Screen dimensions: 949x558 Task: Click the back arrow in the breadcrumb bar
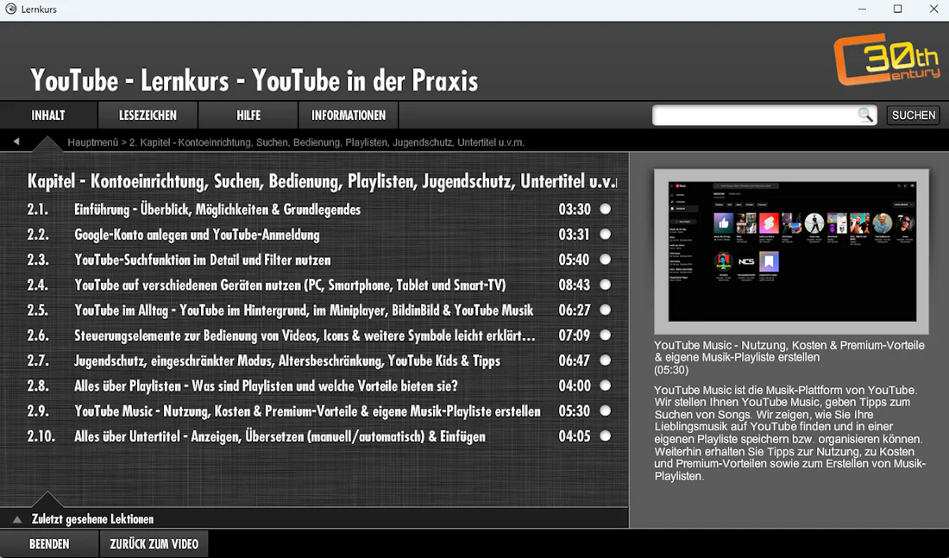(16, 140)
